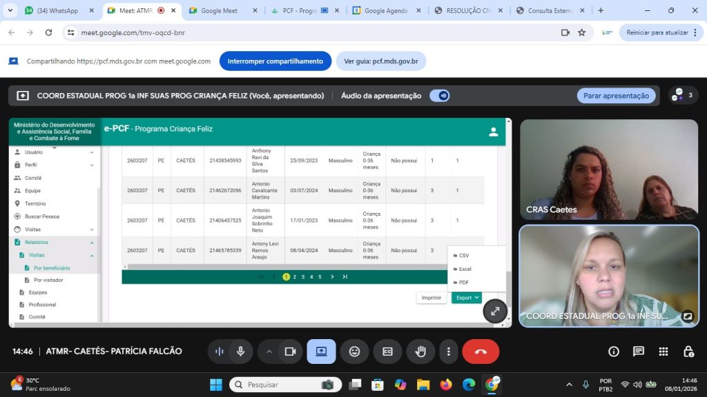Viewport: 707px width, 397px height.
Task: Go to page 3 in table pagination
Action: pyautogui.click(x=302, y=277)
